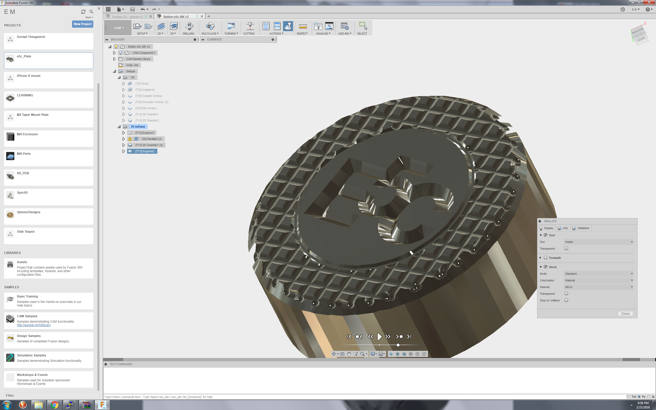The height and width of the screenshot is (410, 656).
Task: Open Display Settings monitor icon
Action: 373,354
